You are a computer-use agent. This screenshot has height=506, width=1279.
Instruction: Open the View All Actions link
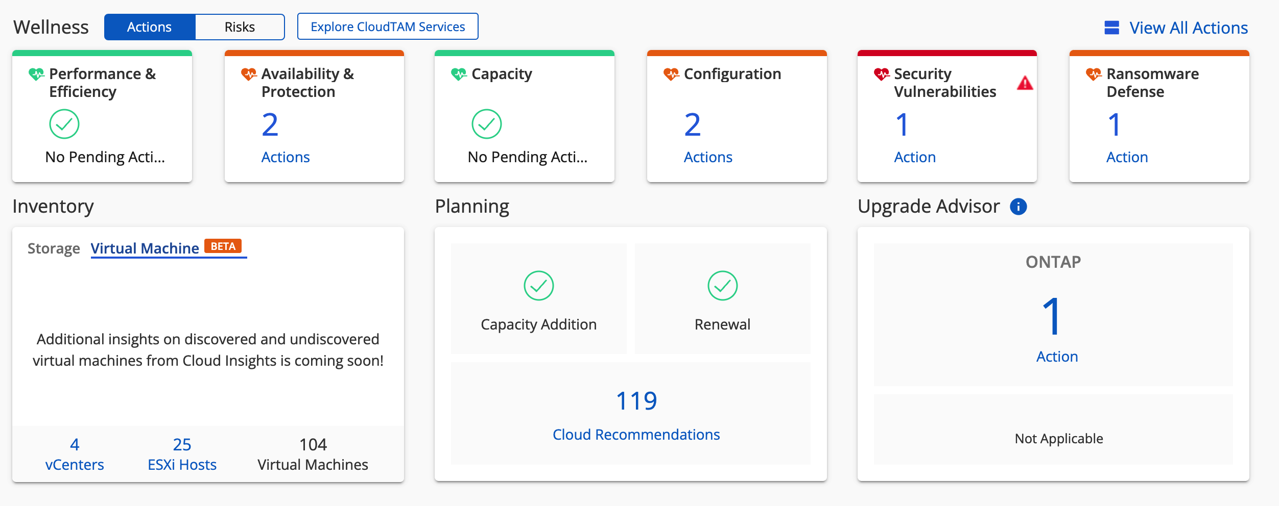(x=1188, y=28)
